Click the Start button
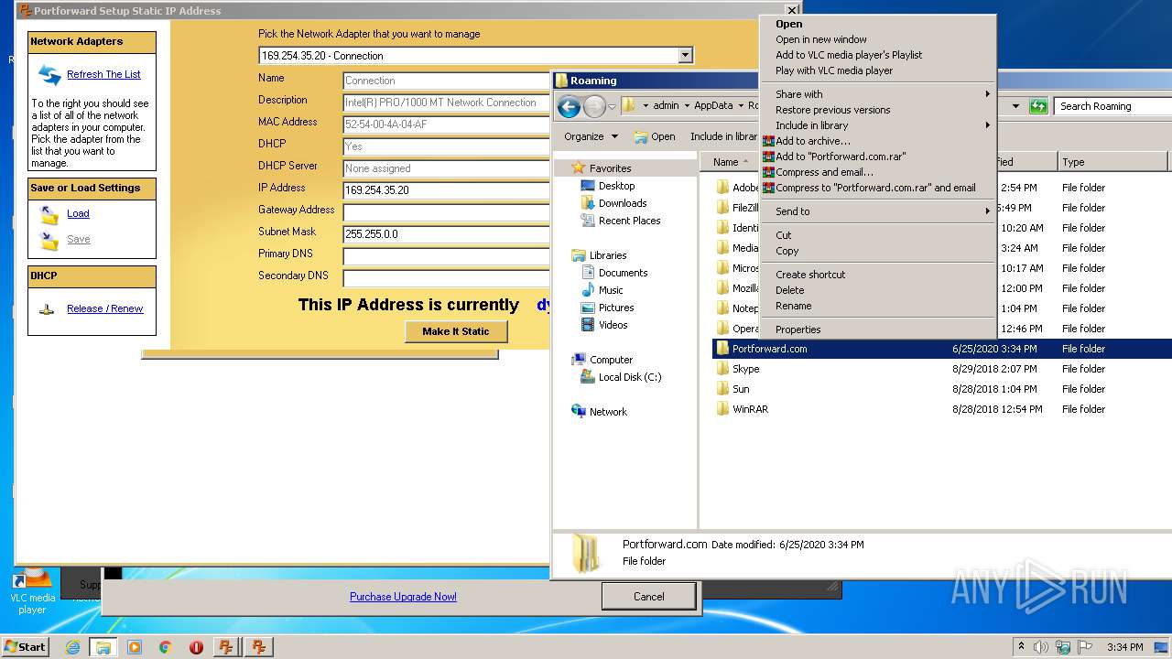 tap(26, 647)
